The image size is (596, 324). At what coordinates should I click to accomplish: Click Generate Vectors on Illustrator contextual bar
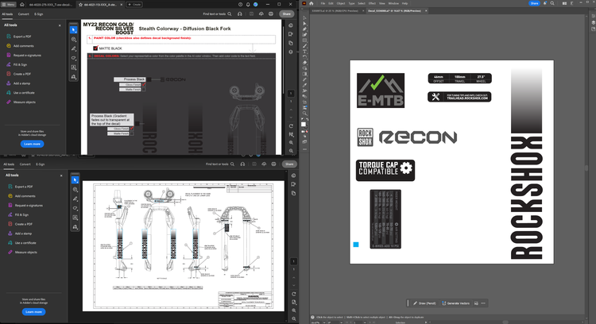(x=456, y=303)
